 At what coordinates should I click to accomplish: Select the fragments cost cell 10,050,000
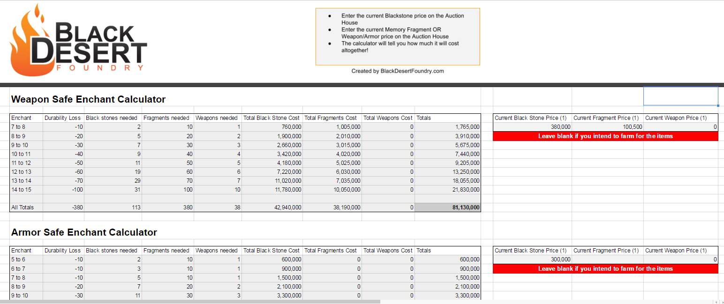(x=332, y=190)
